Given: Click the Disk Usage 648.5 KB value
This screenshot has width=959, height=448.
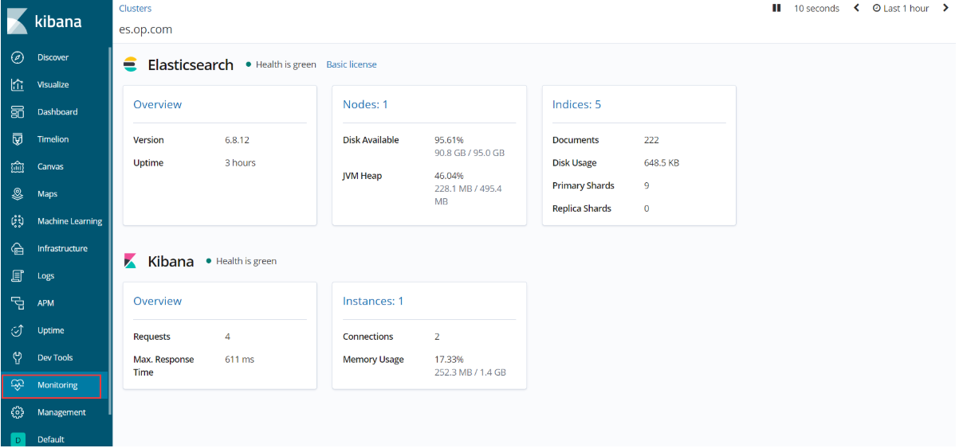Looking at the screenshot, I should [x=662, y=163].
